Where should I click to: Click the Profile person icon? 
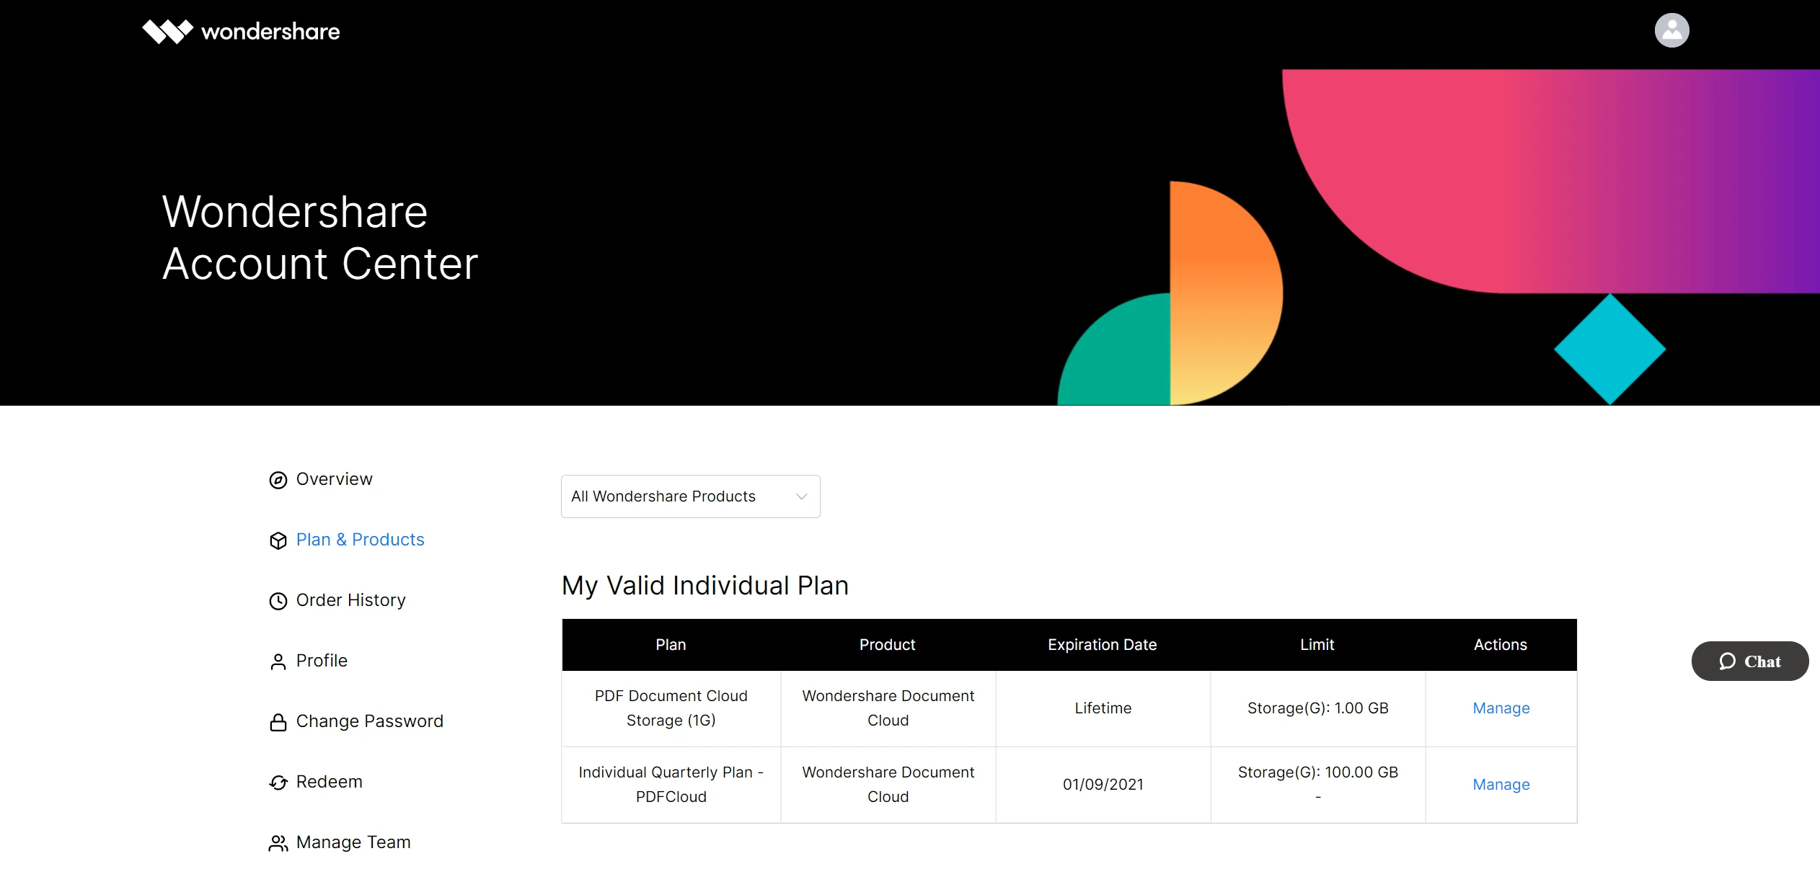[x=278, y=661]
